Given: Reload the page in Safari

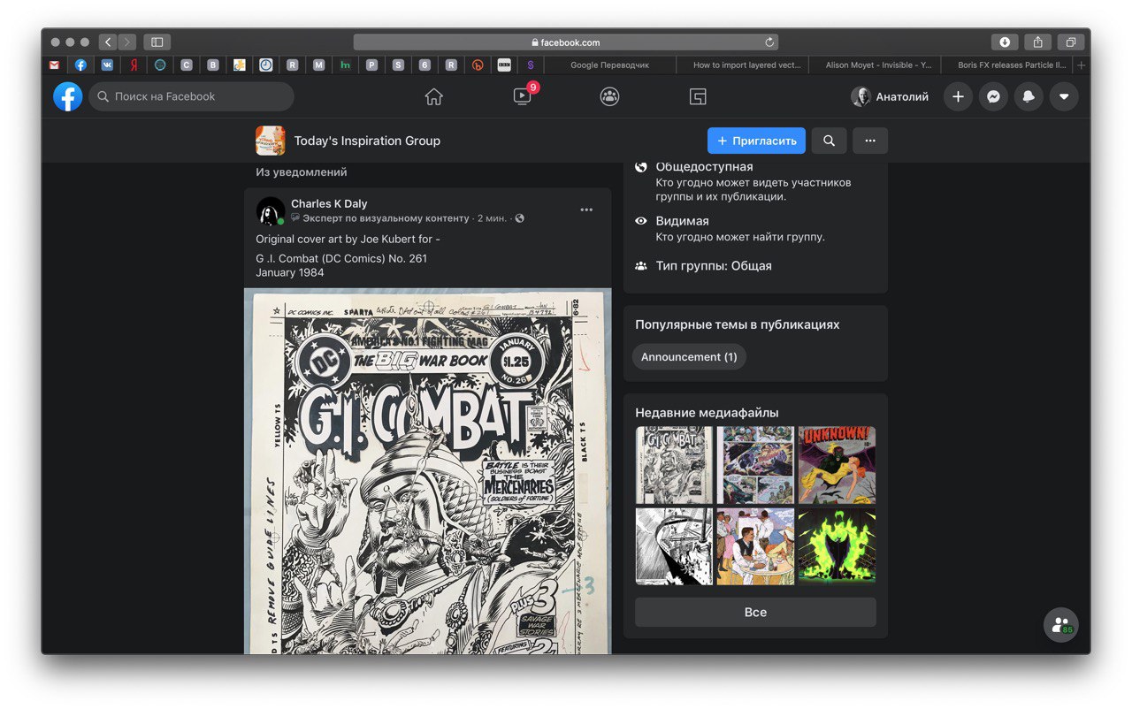Looking at the screenshot, I should click(769, 42).
